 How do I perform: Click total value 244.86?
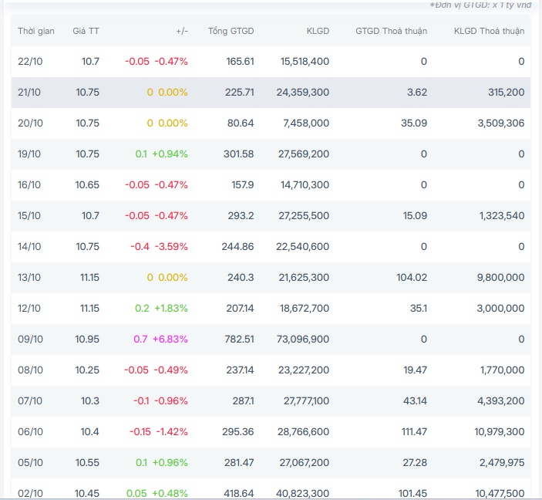[x=237, y=246]
